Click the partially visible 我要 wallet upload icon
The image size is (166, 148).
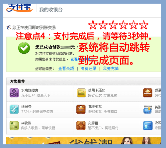click(x=148, y=93)
